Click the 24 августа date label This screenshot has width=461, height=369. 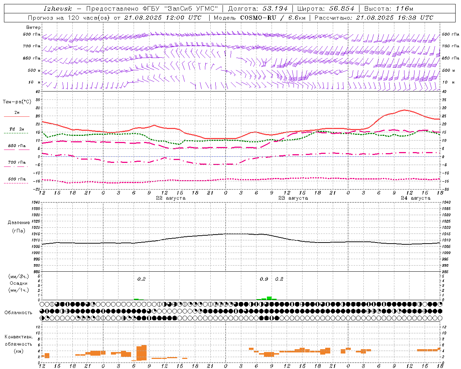point(415,198)
